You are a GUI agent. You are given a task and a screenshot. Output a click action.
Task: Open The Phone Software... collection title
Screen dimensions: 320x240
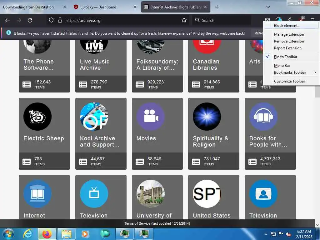point(38,64)
